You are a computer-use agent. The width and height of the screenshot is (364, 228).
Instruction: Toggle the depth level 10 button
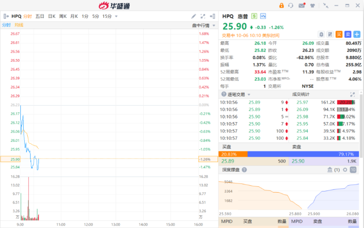[353, 170]
